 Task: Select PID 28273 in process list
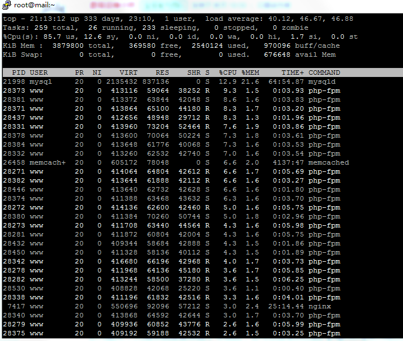point(14,226)
